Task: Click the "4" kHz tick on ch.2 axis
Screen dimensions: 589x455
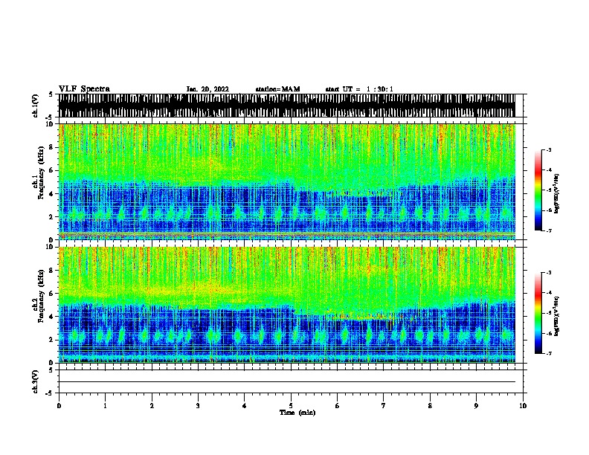Action: point(51,317)
